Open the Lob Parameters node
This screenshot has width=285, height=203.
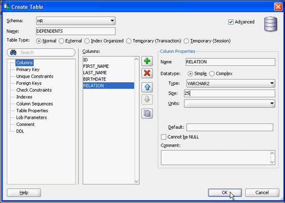[31, 118]
